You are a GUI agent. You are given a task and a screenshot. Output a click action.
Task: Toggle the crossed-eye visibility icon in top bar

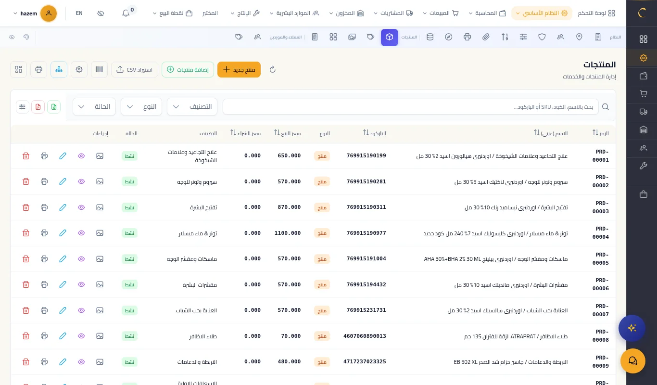[101, 13]
